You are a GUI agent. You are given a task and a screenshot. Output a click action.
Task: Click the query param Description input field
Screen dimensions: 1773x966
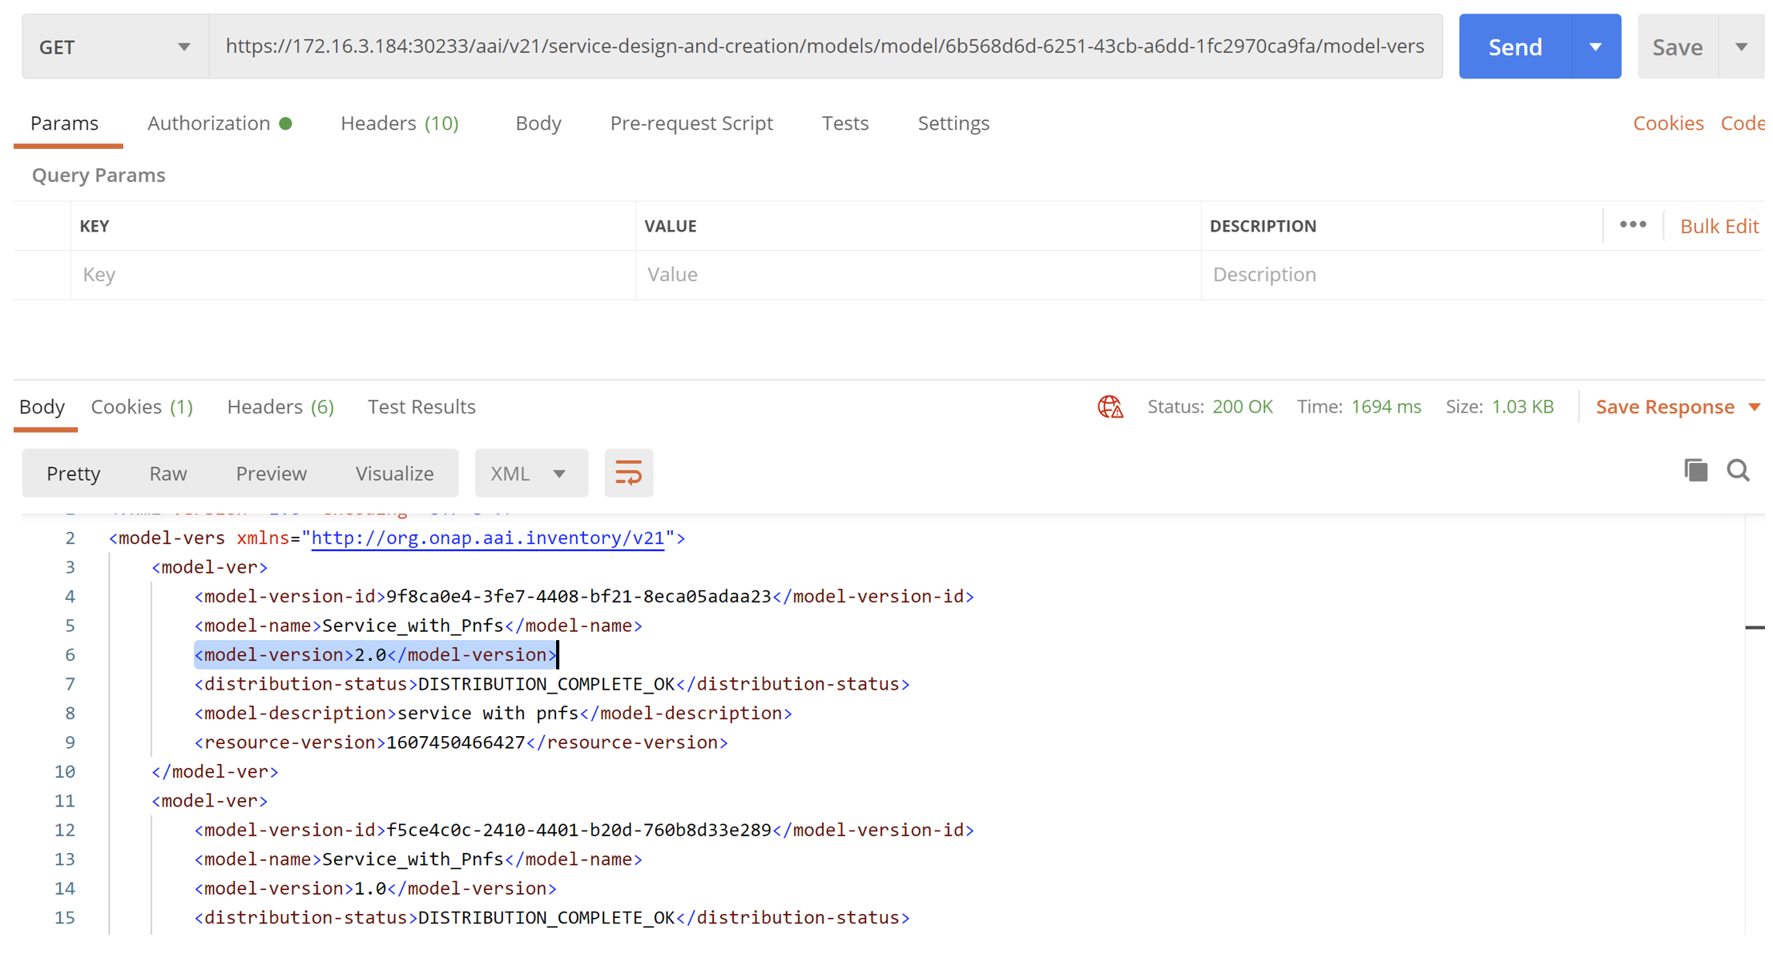[1482, 275]
